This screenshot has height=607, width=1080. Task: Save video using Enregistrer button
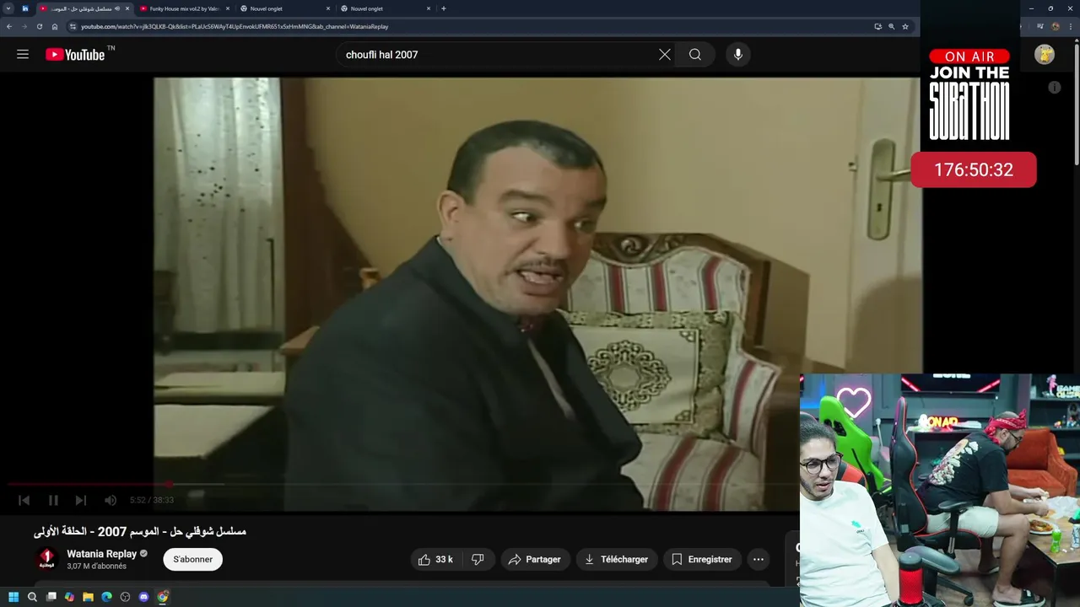coord(702,559)
